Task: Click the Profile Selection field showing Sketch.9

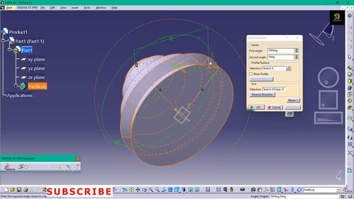Action: [274, 68]
